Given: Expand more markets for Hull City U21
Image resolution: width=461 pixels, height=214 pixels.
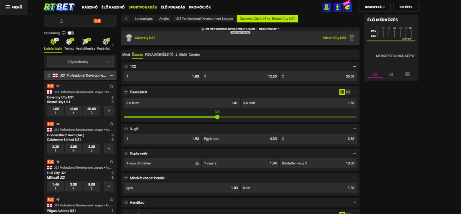Looking at the screenshot, I should pos(109,187).
